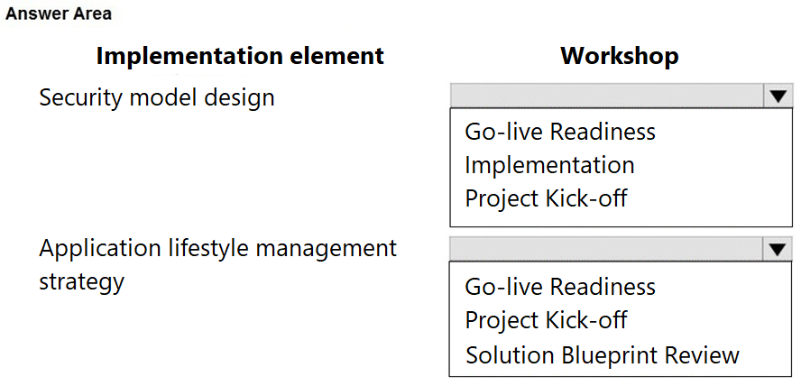Click the Application lifestyle management text line
The width and height of the screenshot is (801, 386).
pyautogui.click(x=217, y=249)
